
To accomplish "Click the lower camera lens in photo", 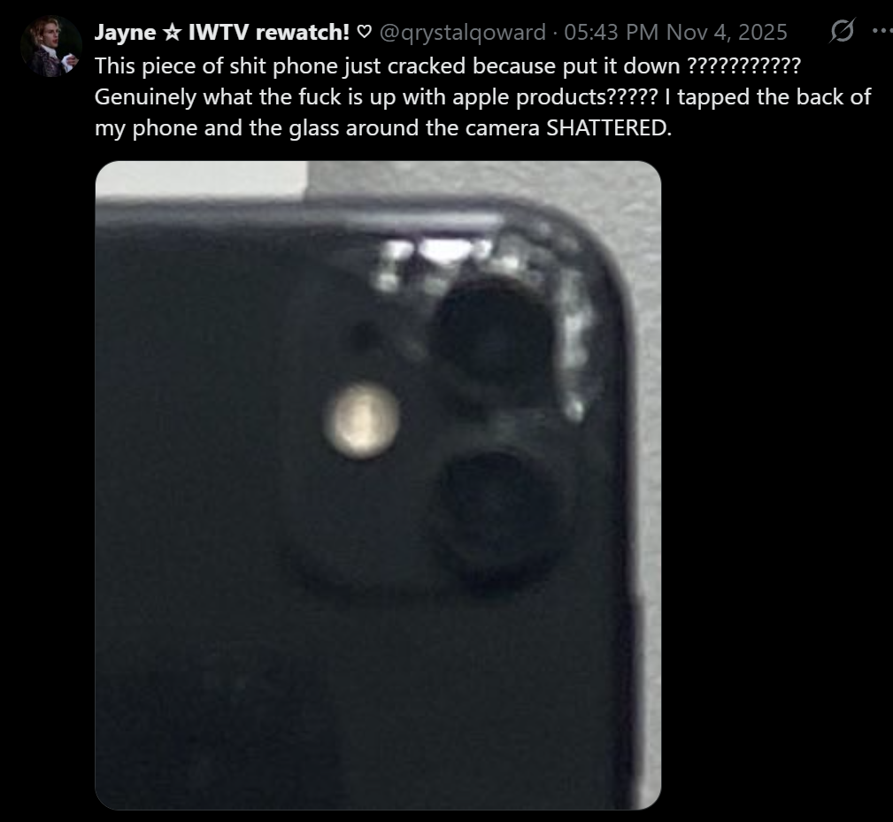I will (497, 515).
